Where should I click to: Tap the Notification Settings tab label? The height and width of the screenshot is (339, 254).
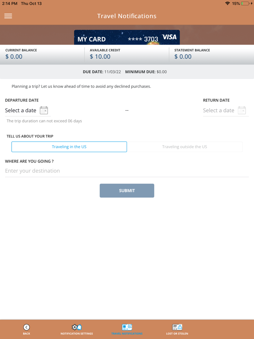[x=77, y=334]
